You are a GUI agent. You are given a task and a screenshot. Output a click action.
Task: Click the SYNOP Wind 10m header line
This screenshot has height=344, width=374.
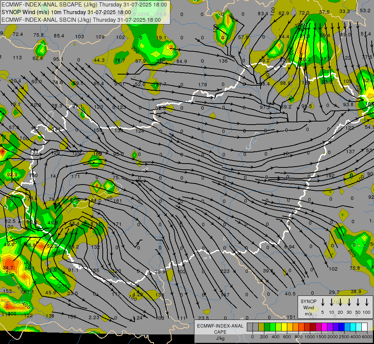pyautogui.click(x=66, y=12)
